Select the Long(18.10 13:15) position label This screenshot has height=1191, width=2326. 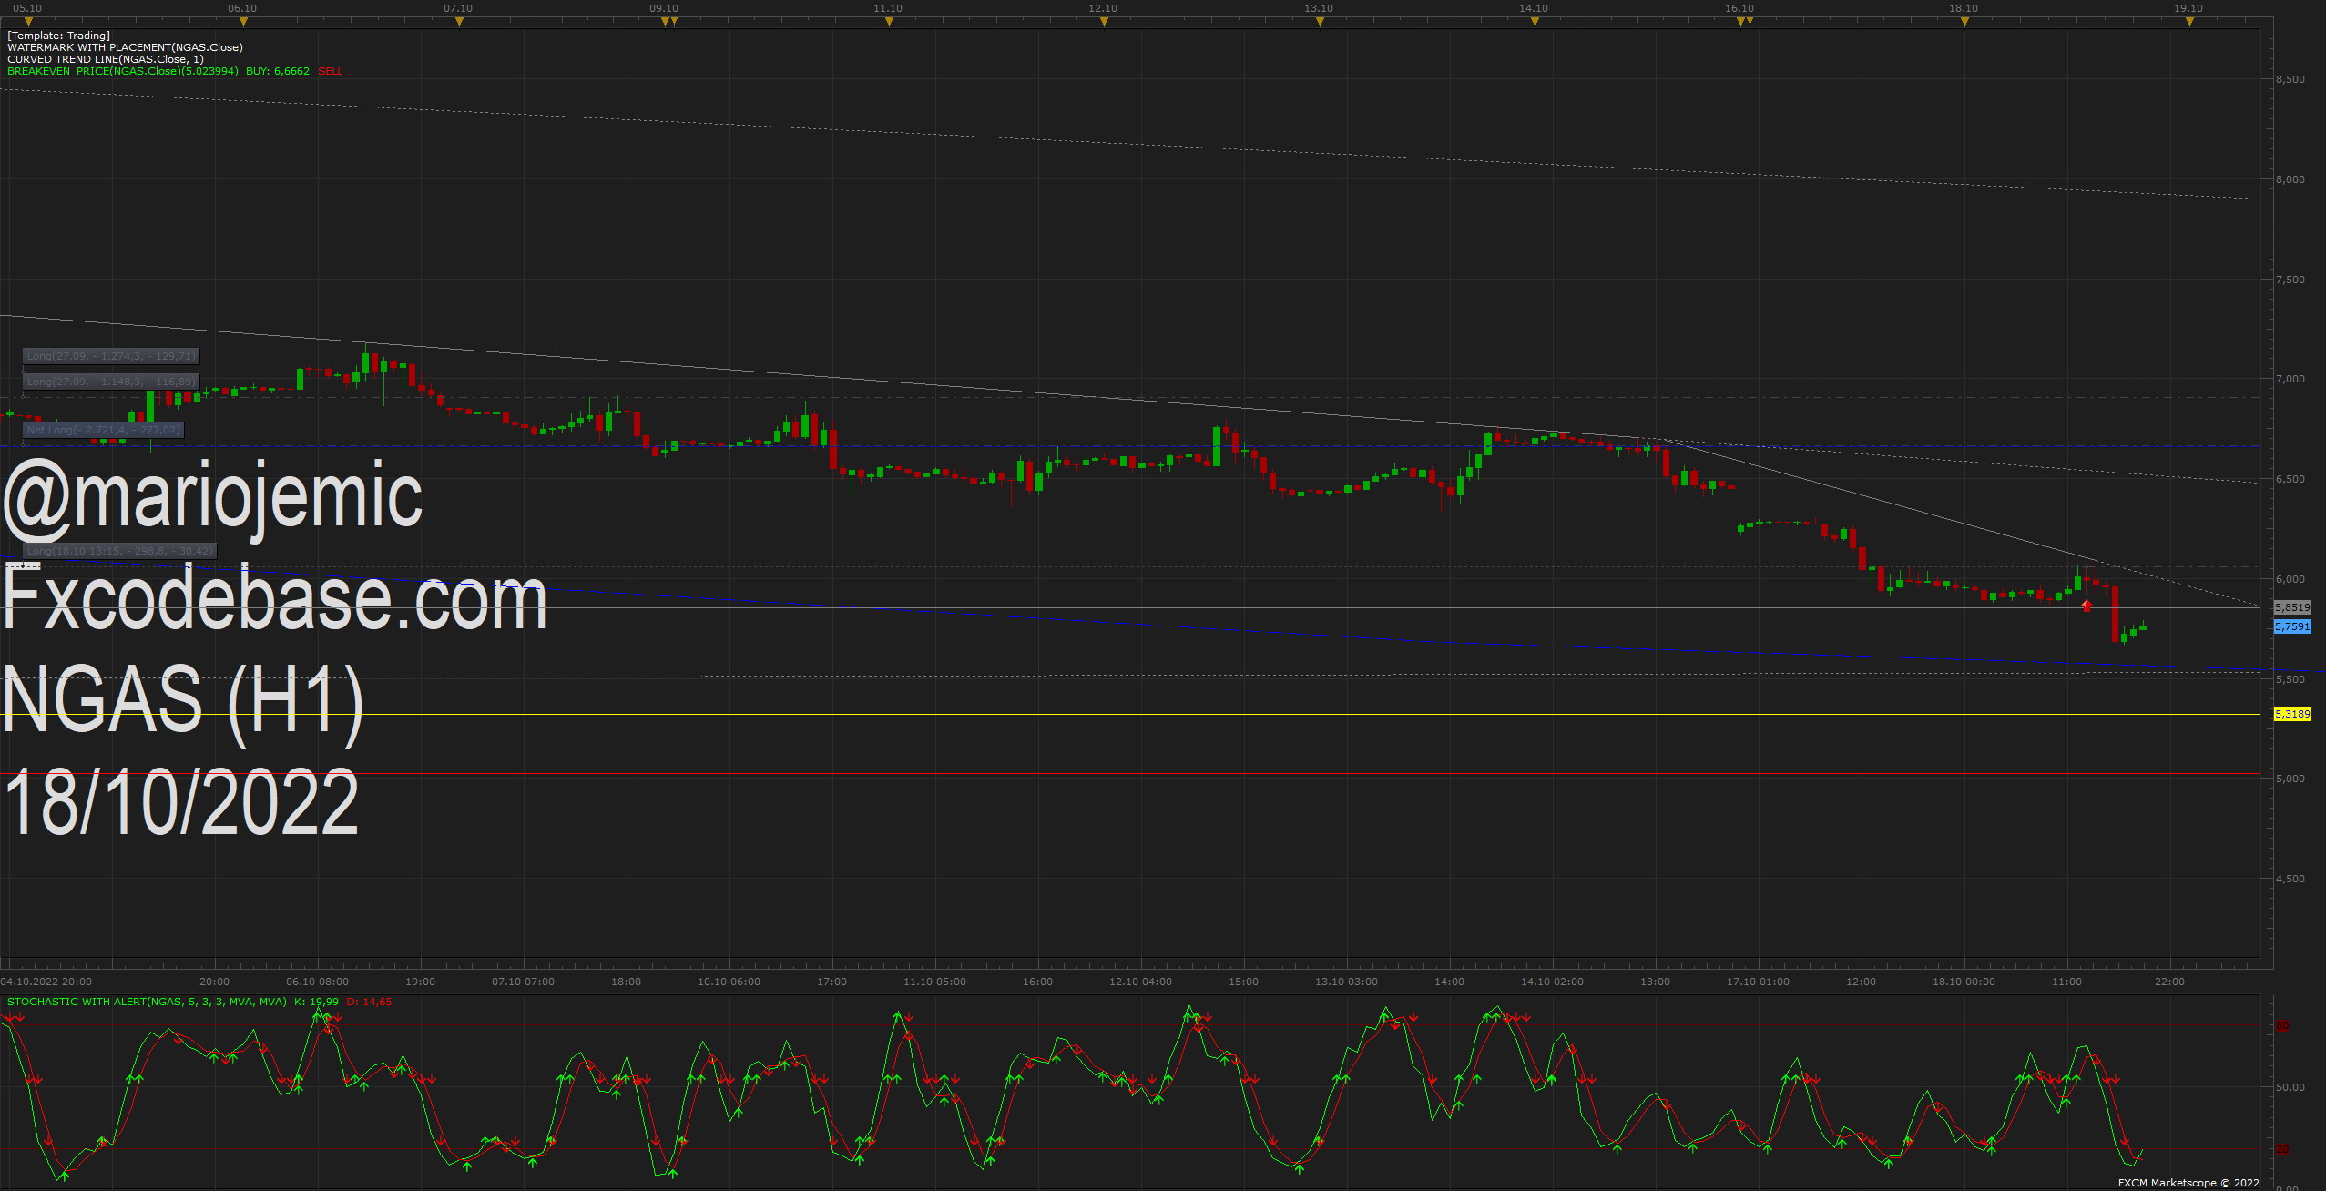(x=119, y=551)
